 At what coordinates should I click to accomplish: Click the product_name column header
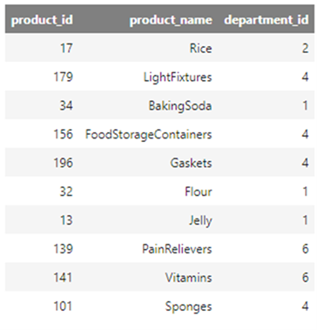coord(171,20)
